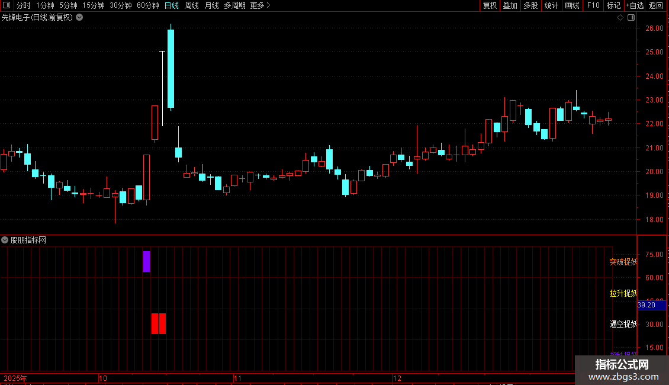Image resolution: width=669 pixels, height=385 pixels.
Task: Select the 60分钟 period
Action: 148,5
